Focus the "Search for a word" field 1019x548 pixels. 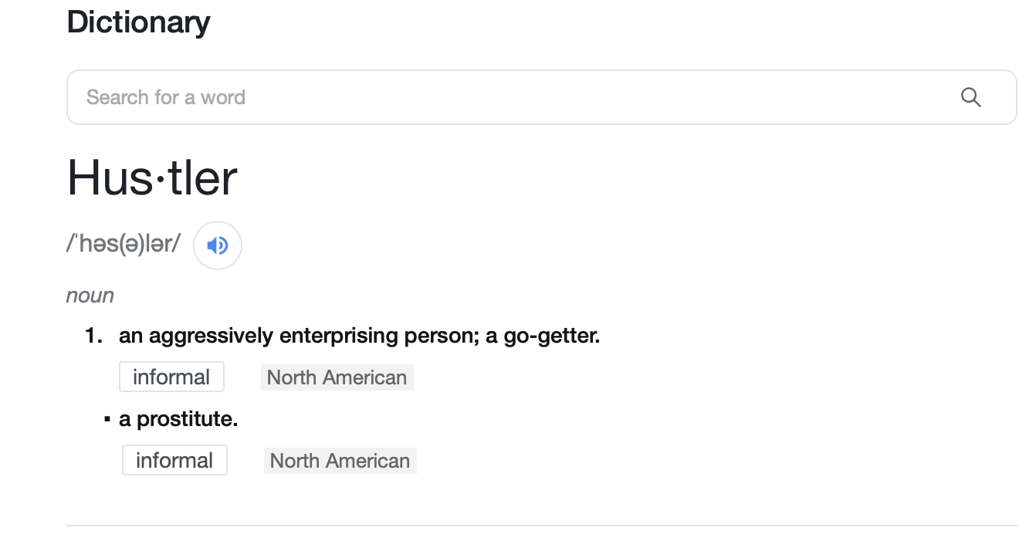coord(509,97)
